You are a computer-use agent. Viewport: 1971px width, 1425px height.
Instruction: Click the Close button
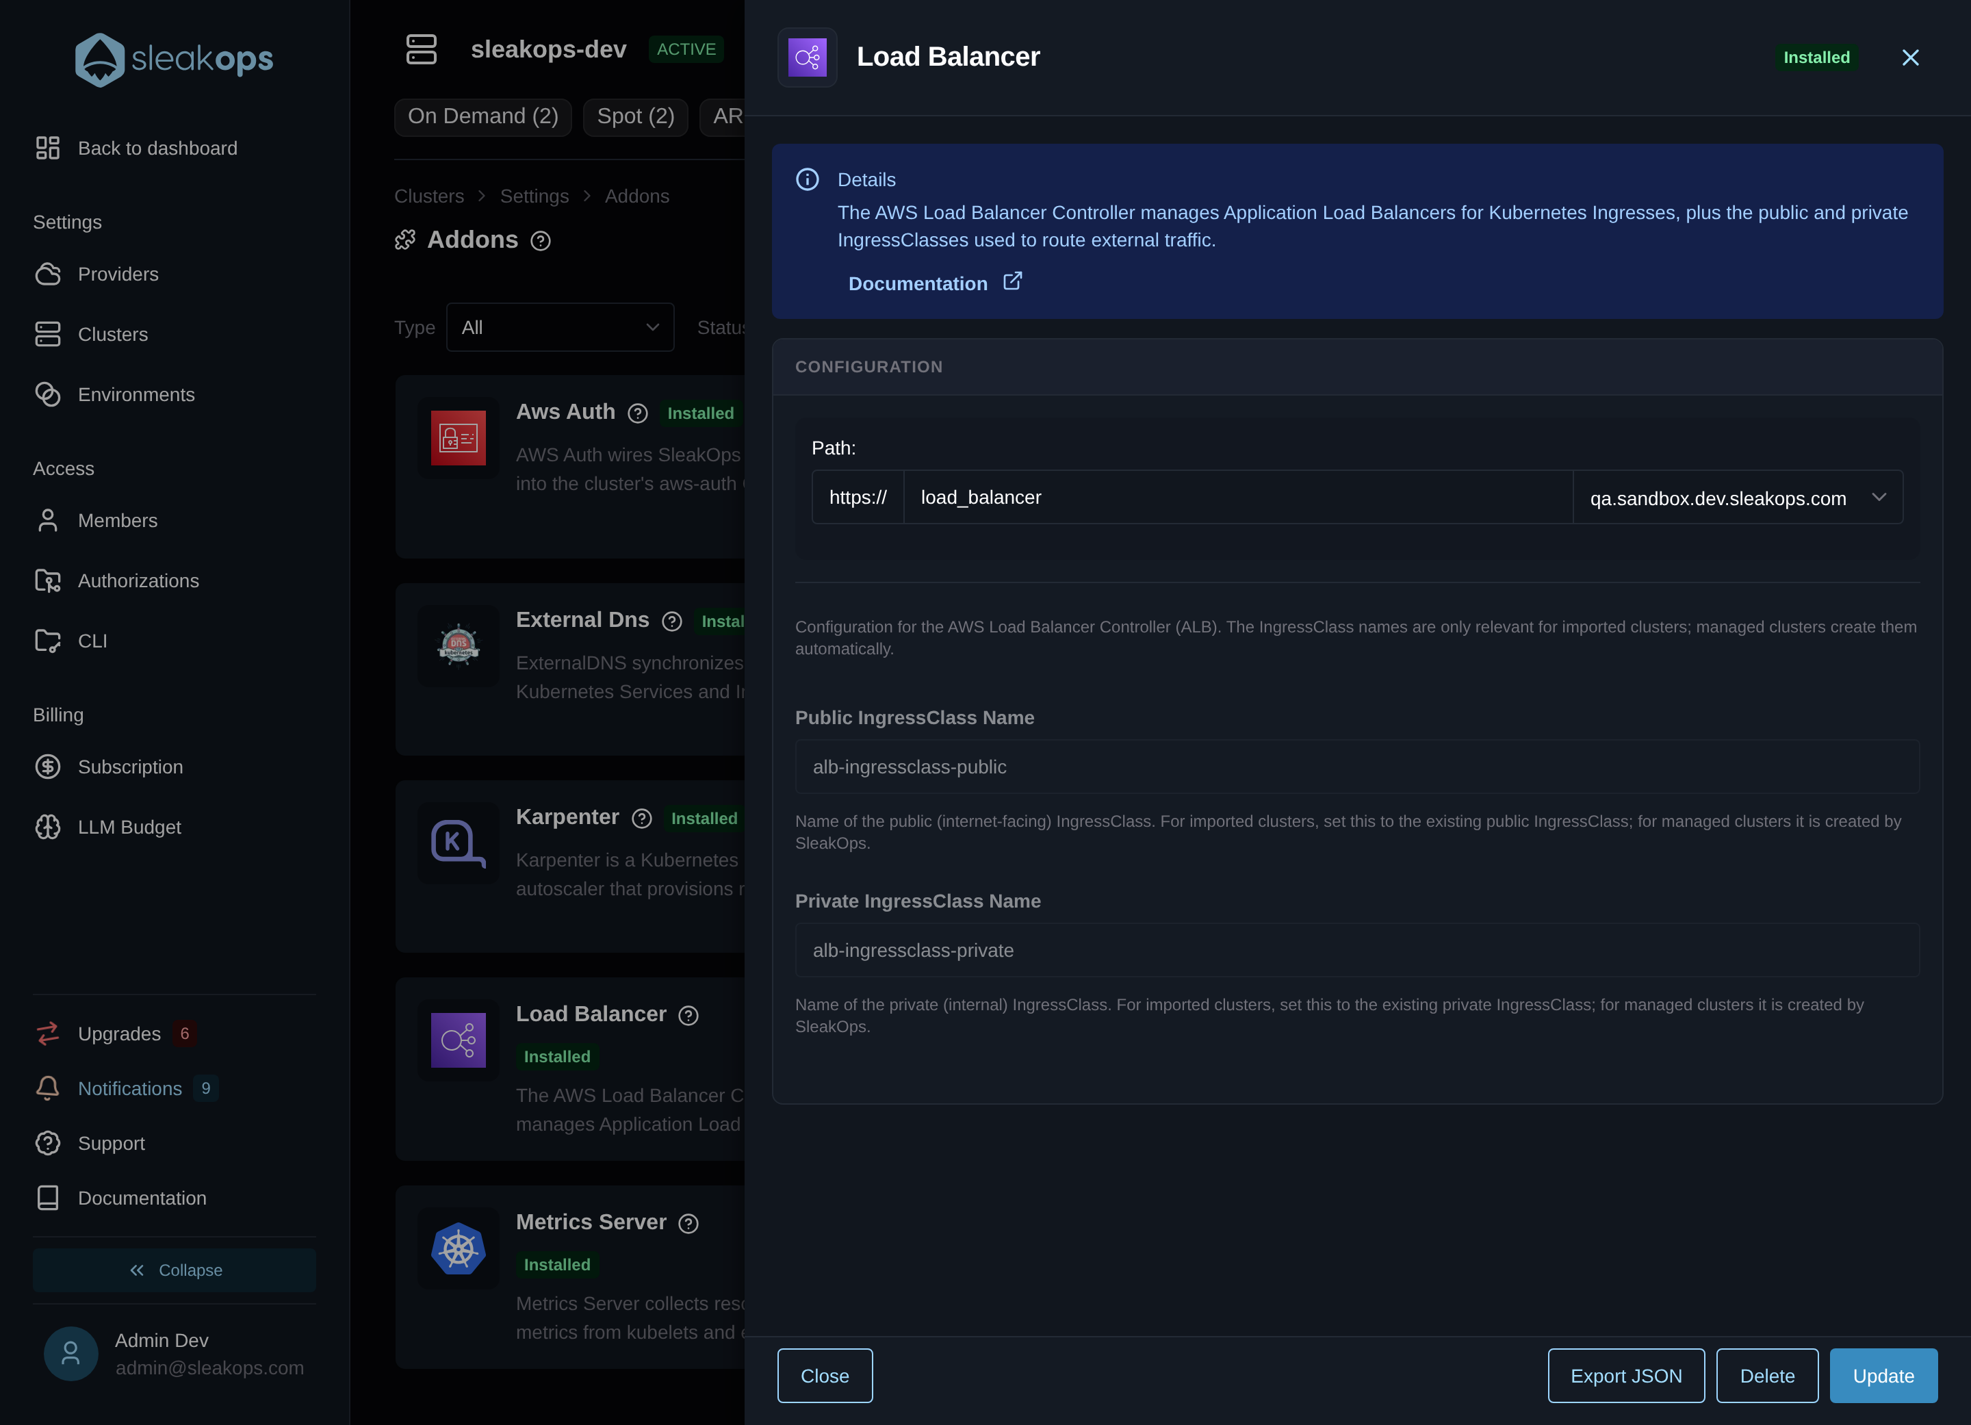(825, 1376)
